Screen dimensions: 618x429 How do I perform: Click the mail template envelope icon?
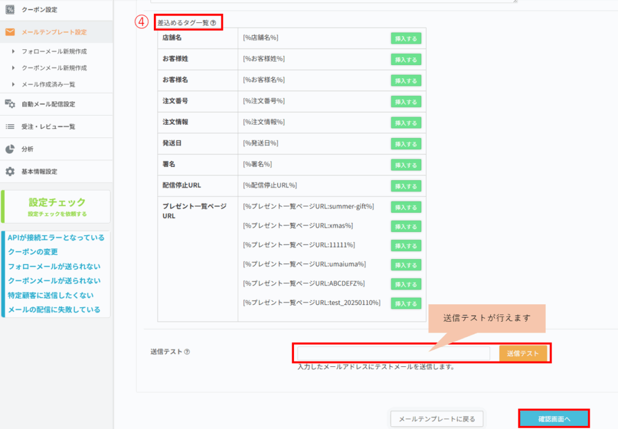10,32
